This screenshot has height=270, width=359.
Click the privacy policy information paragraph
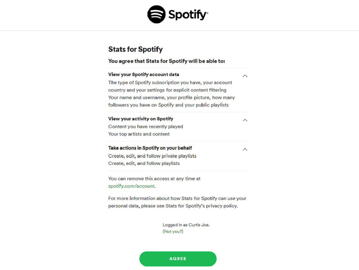[x=177, y=202]
